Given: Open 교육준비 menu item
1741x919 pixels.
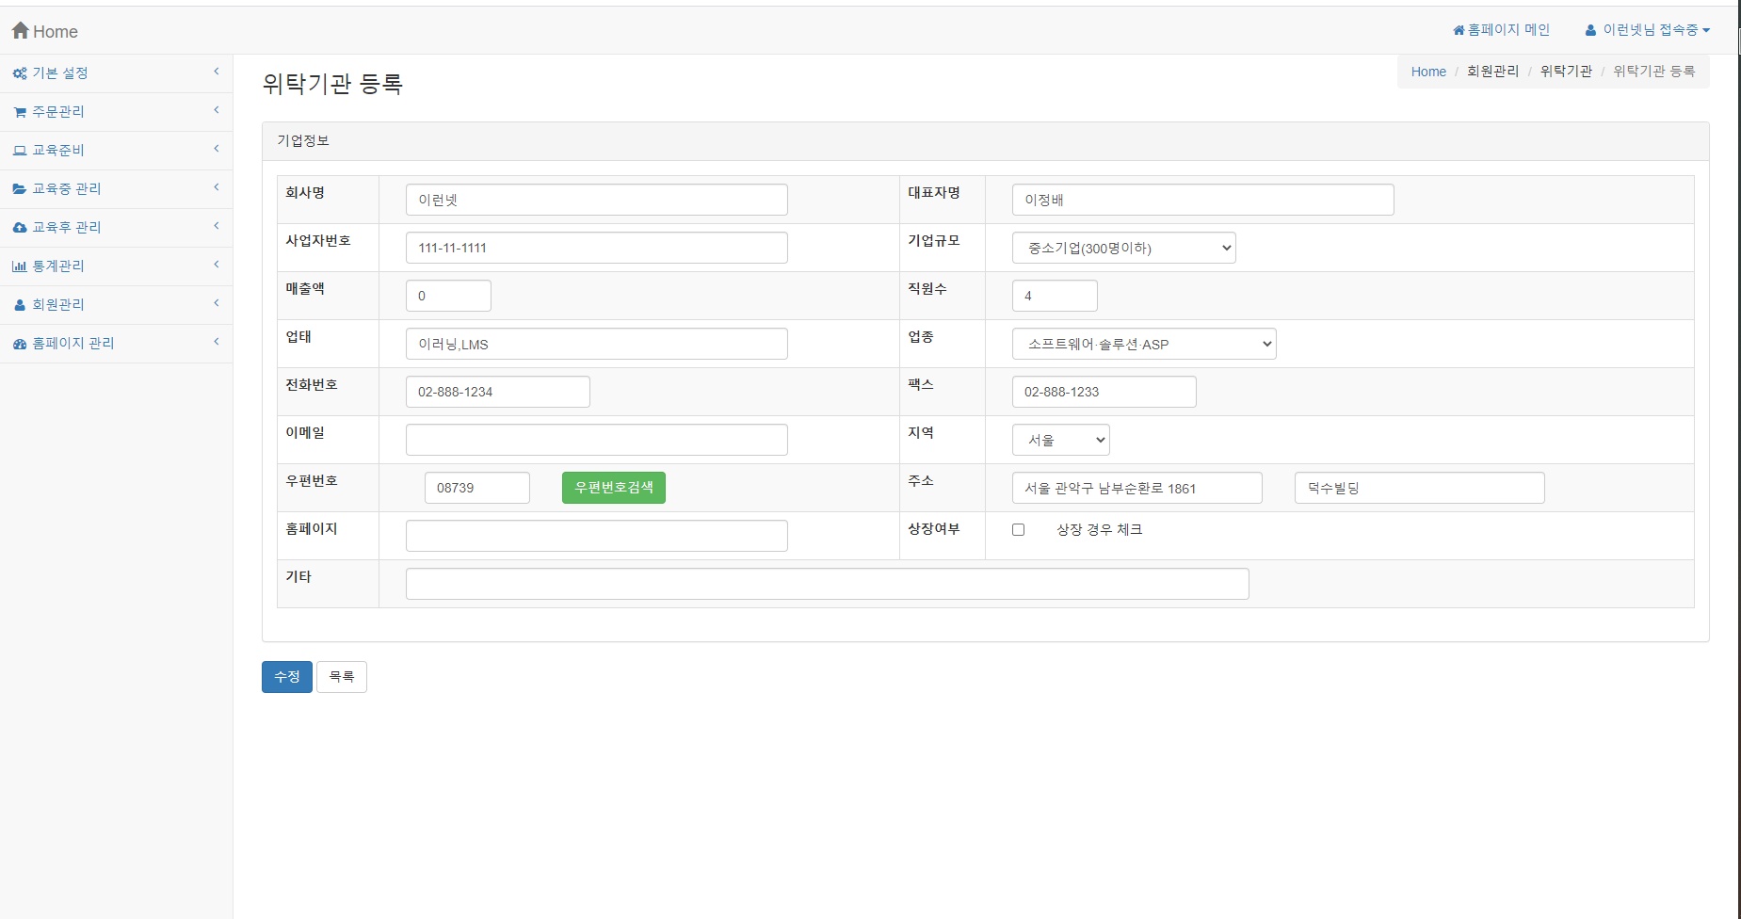Looking at the screenshot, I should [x=116, y=151].
